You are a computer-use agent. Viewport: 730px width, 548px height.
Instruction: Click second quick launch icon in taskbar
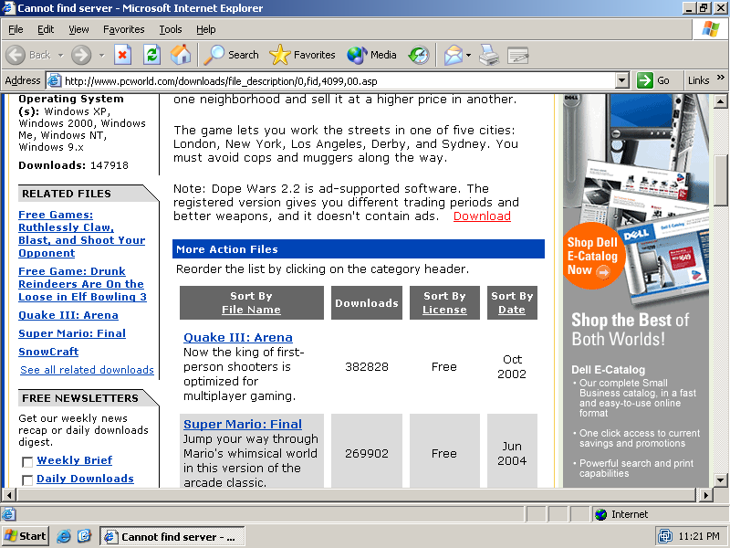pos(84,536)
